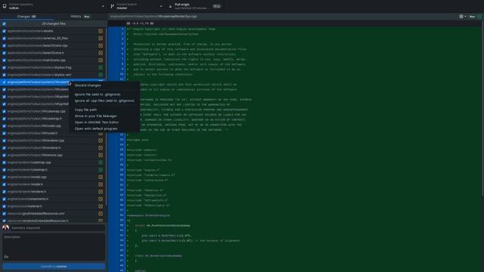484x272 pixels.
Task: Click the user avatar near Summary
Action: point(5,228)
